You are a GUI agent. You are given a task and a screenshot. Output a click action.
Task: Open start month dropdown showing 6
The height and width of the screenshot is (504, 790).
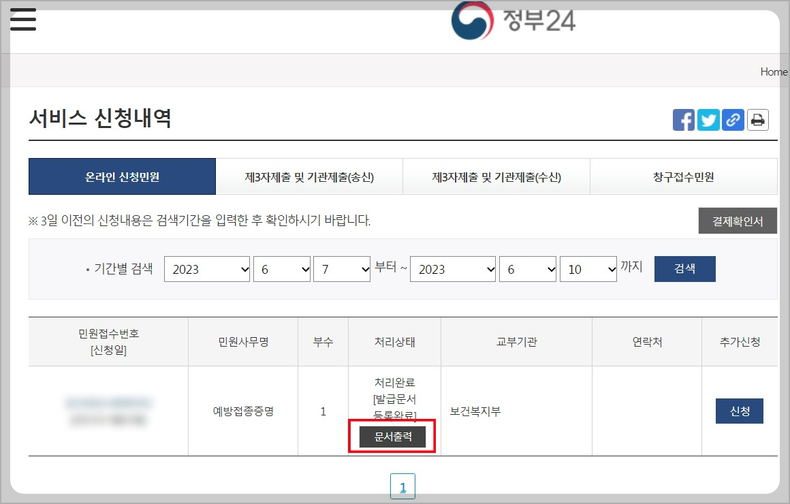(282, 269)
